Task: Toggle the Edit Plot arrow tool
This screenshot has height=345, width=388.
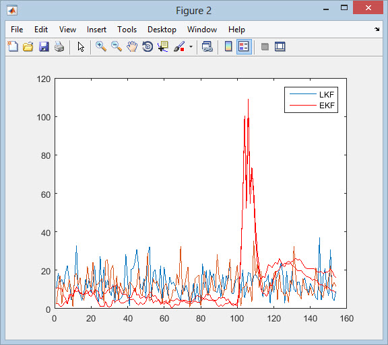Action: (x=81, y=46)
